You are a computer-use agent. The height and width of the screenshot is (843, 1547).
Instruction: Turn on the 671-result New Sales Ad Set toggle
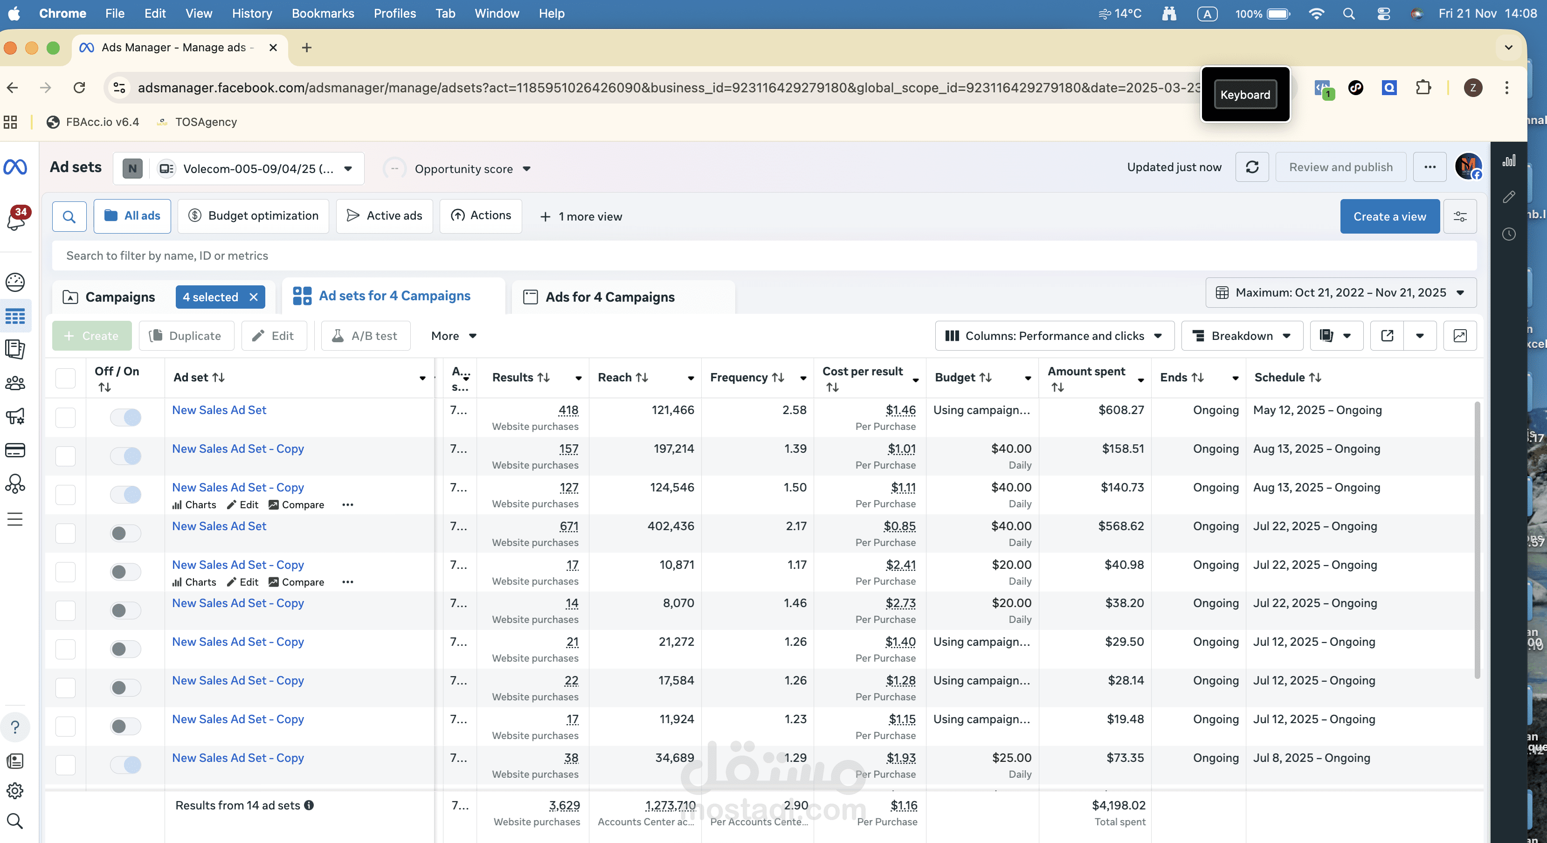tap(125, 533)
